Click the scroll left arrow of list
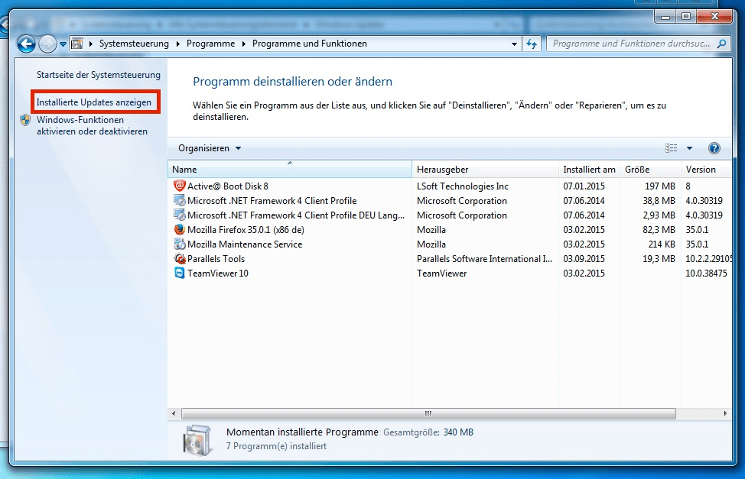This screenshot has width=745, height=479. coord(174,413)
